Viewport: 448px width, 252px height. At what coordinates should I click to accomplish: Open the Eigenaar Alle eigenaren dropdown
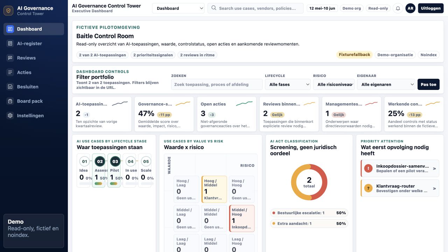(386, 84)
